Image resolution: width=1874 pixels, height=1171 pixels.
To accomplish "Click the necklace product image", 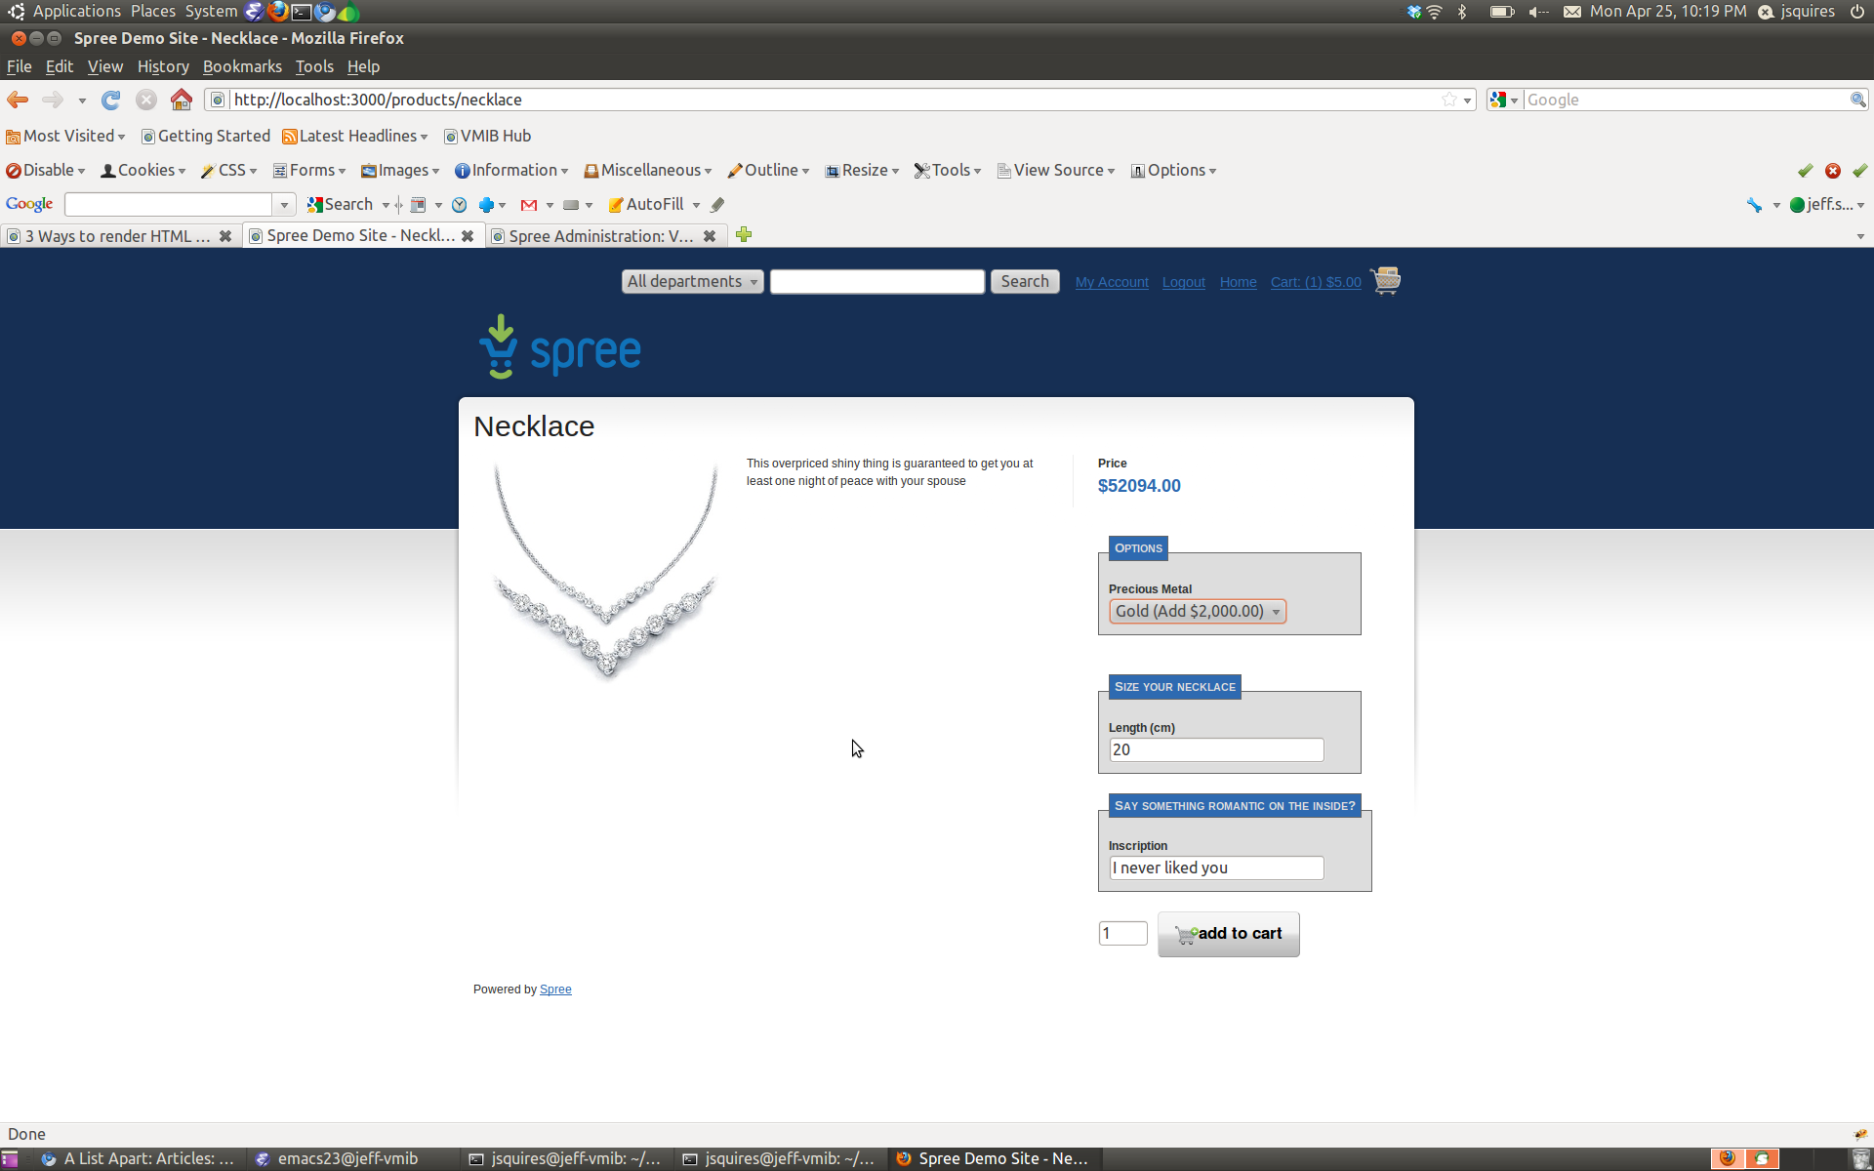I will 604,572.
